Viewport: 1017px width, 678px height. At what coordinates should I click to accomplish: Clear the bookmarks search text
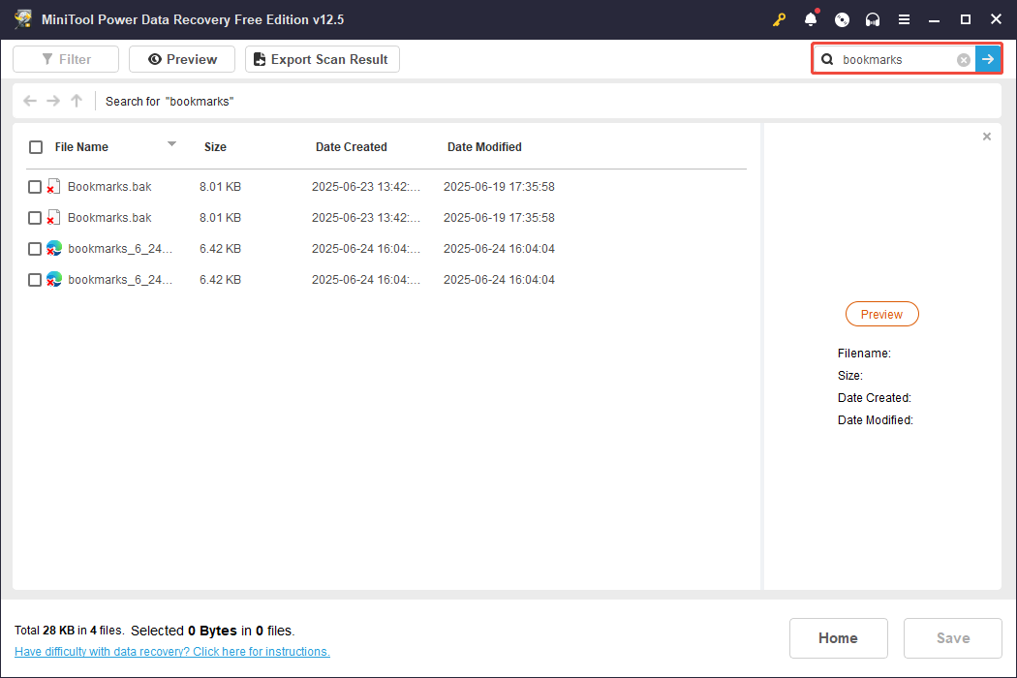pyautogui.click(x=963, y=60)
